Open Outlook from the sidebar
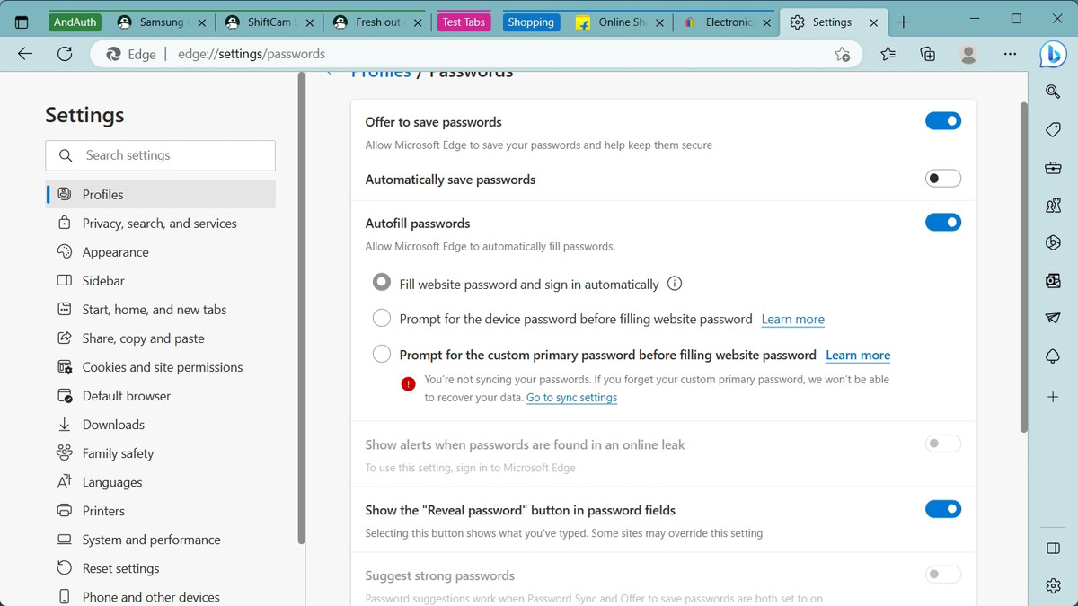This screenshot has width=1078, height=606. [x=1053, y=281]
